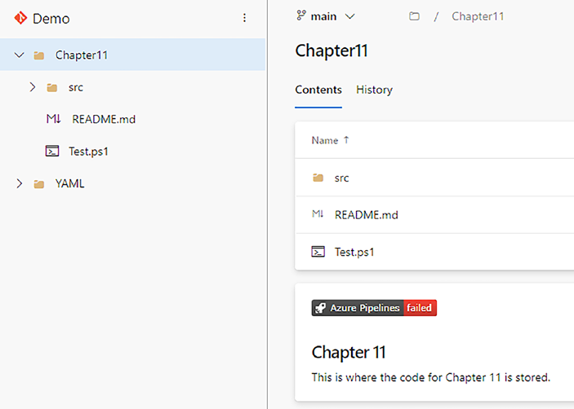The image size is (574, 409).
Task: Expand the YAML folder node
Action: click(x=20, y=184)
